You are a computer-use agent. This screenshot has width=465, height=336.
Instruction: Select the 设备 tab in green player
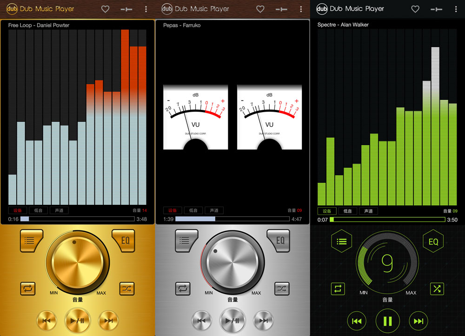point(327,211)
